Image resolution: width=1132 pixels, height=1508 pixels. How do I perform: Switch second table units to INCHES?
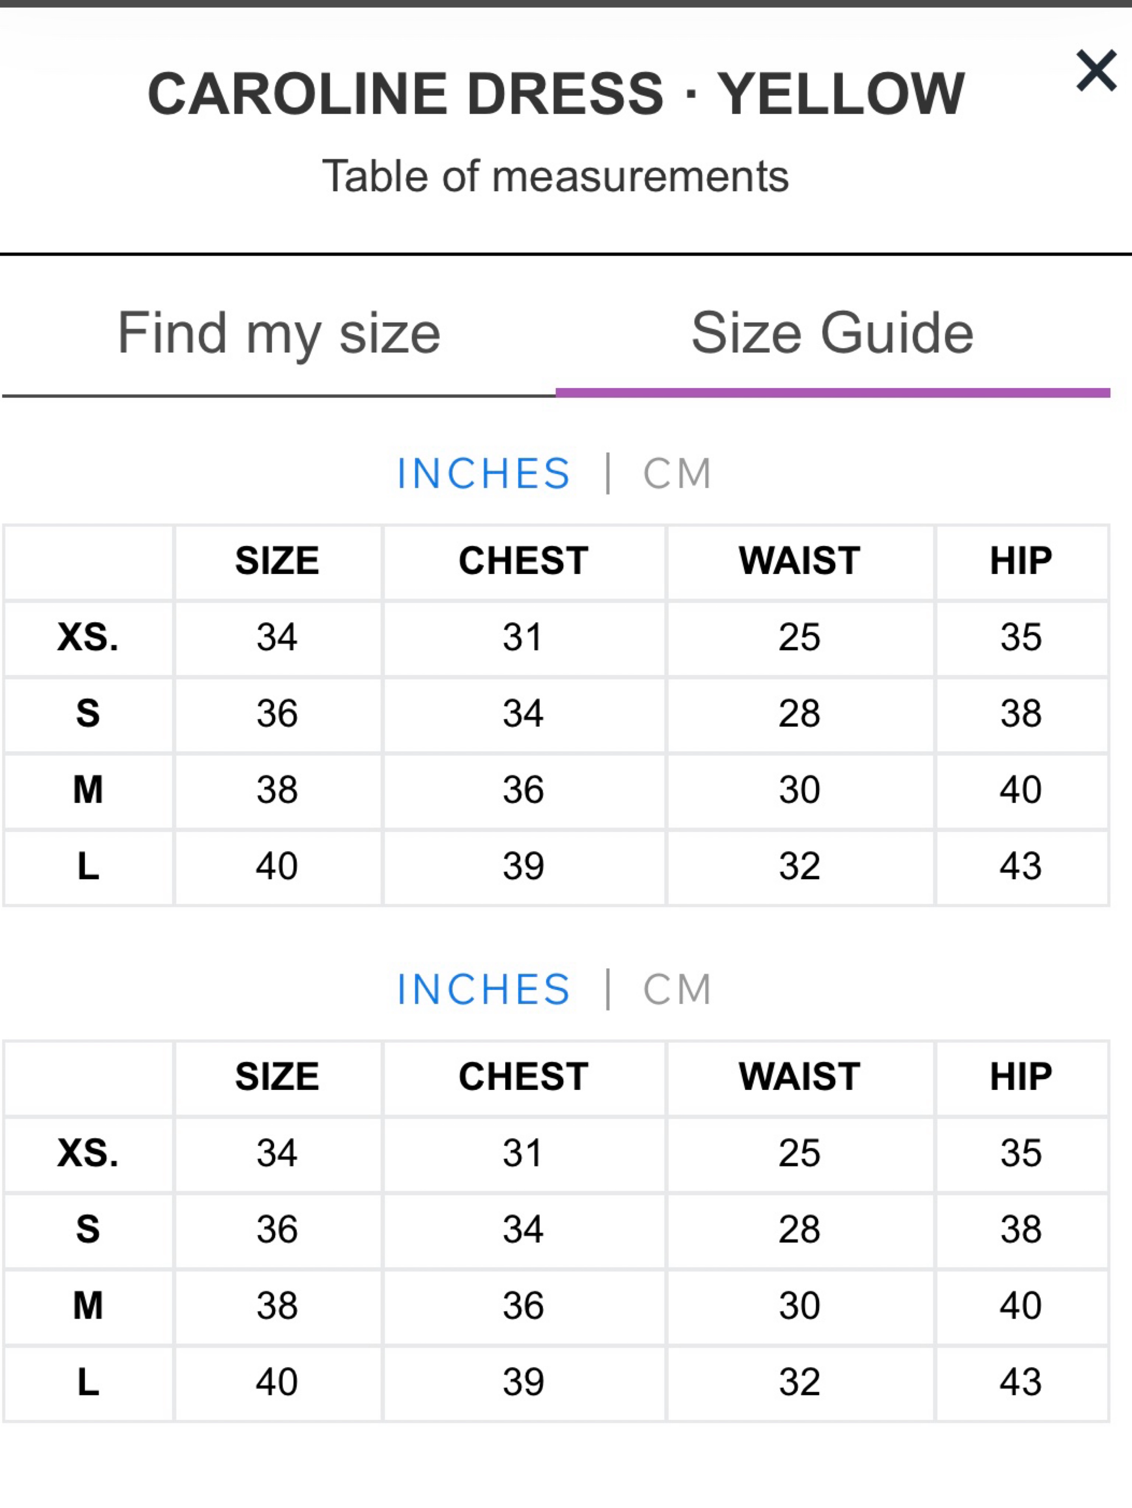coord(483,989)
